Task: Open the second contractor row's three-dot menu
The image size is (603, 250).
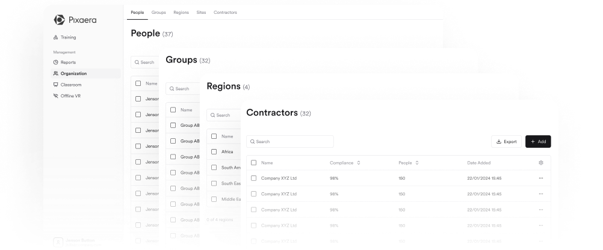Action: 540,194
